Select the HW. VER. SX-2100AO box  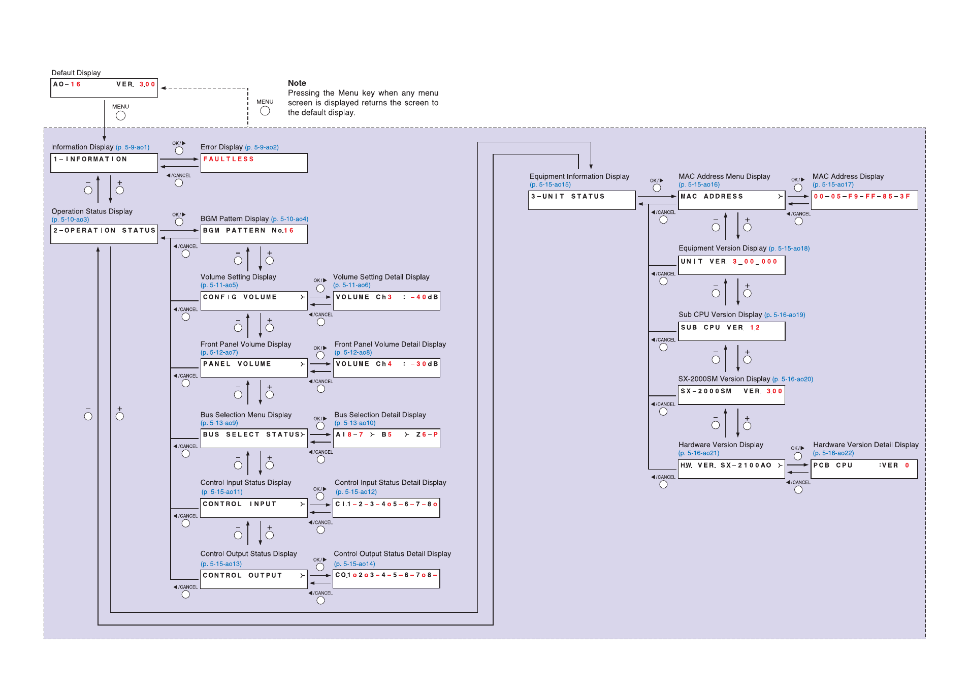pyautogui.click(x=732, y=470)
